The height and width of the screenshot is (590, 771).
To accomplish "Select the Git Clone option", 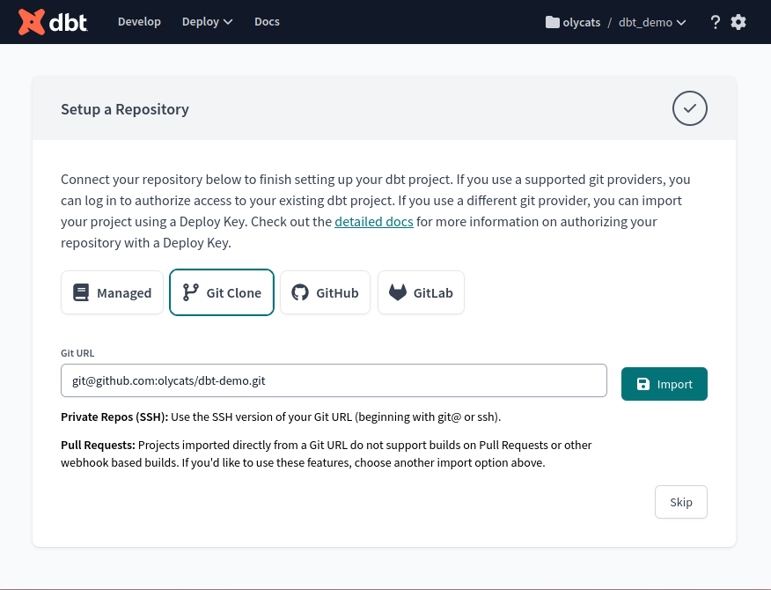I will coord(222,292).
